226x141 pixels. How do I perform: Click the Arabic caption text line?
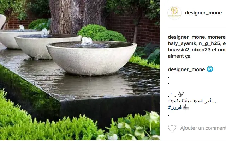point(192,101)
